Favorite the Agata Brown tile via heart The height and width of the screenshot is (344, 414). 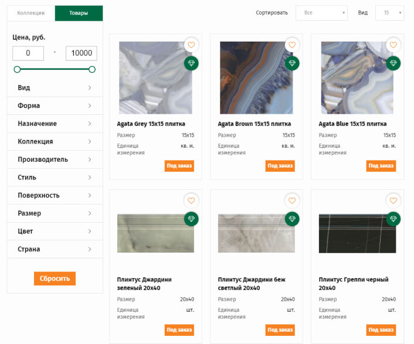pyautogui.click(x=292, y=45)
